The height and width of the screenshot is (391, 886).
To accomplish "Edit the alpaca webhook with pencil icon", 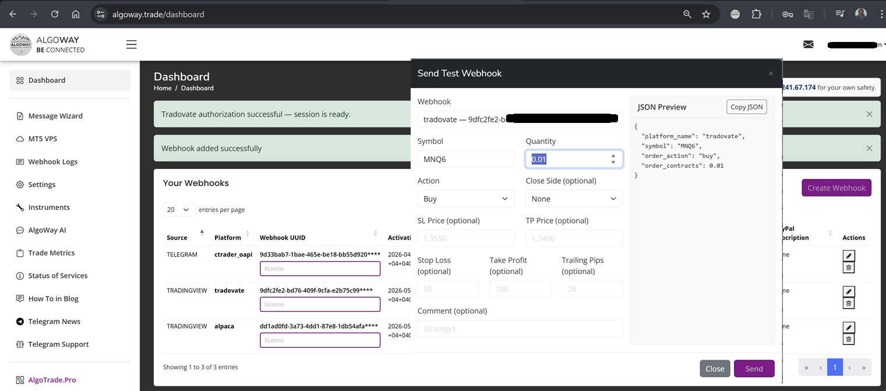I will (x=849, y=327).
